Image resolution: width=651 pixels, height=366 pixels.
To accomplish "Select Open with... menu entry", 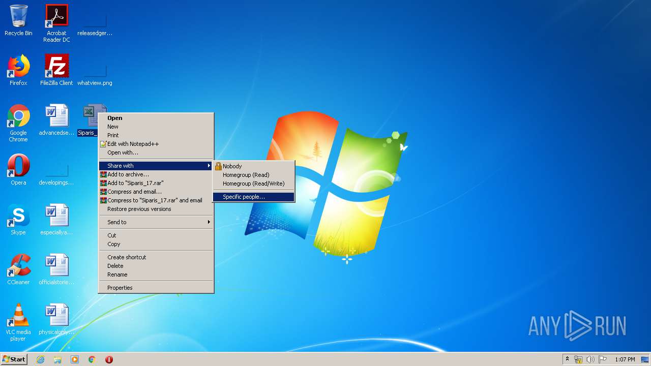I will coord(156,152).
